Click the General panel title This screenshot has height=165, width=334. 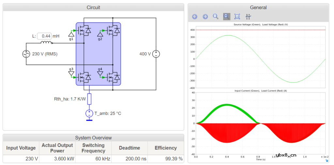(x=258, y=7)
